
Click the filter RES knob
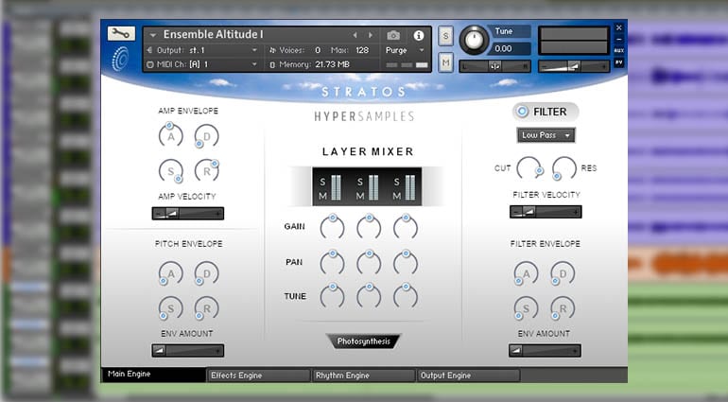(x=564, y=167)
